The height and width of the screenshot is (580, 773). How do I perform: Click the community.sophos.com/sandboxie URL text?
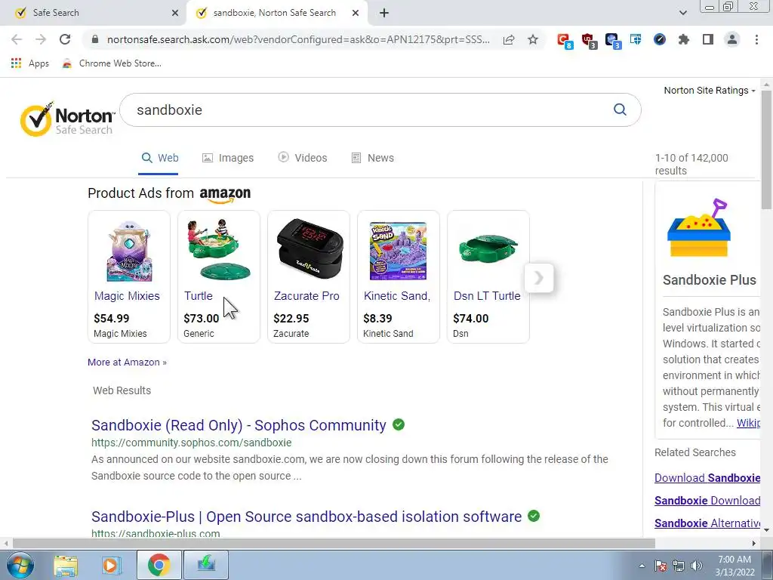tap(191, 443)
